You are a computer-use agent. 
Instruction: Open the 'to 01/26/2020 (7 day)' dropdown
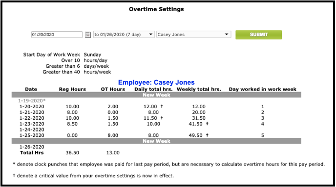pos(124,35)
